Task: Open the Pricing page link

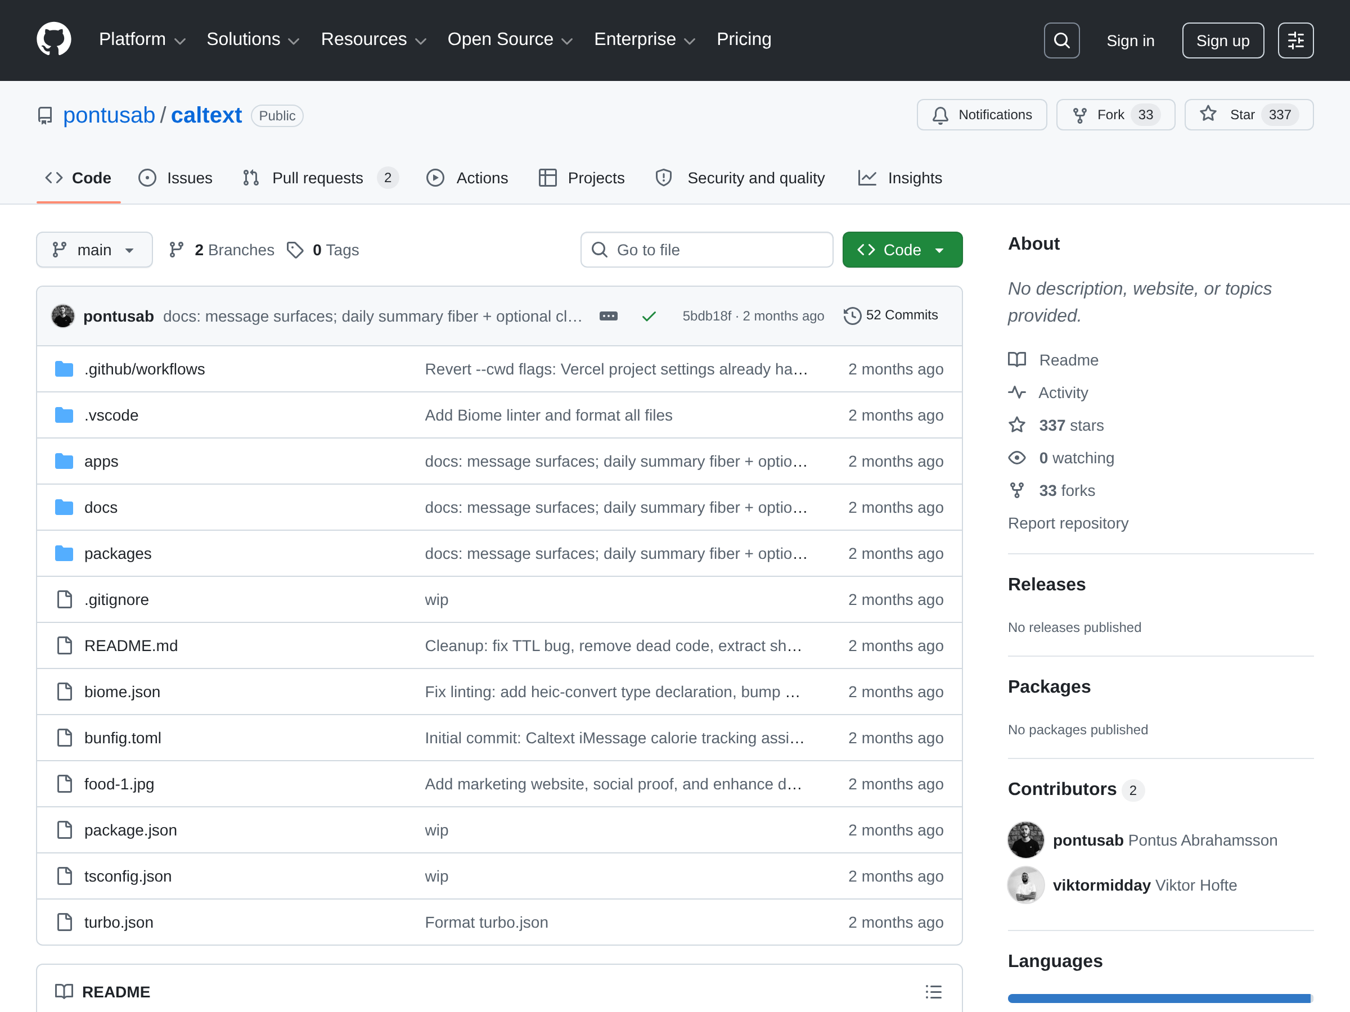Action: click(x=744, y=40)
